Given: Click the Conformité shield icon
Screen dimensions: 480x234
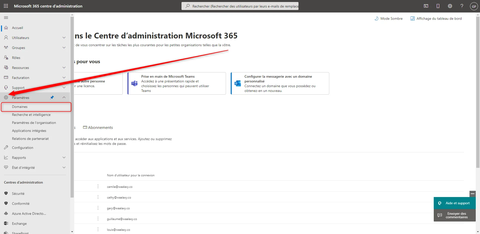Looking at the screenshot, I should (x=6, y=204).
